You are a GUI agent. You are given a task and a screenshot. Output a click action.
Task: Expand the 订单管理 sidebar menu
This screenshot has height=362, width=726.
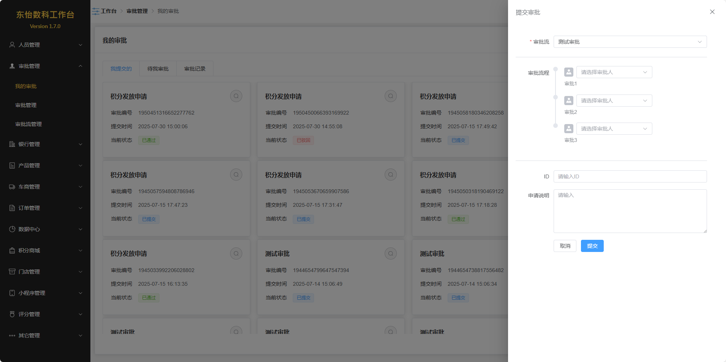[x=45, y=208]
